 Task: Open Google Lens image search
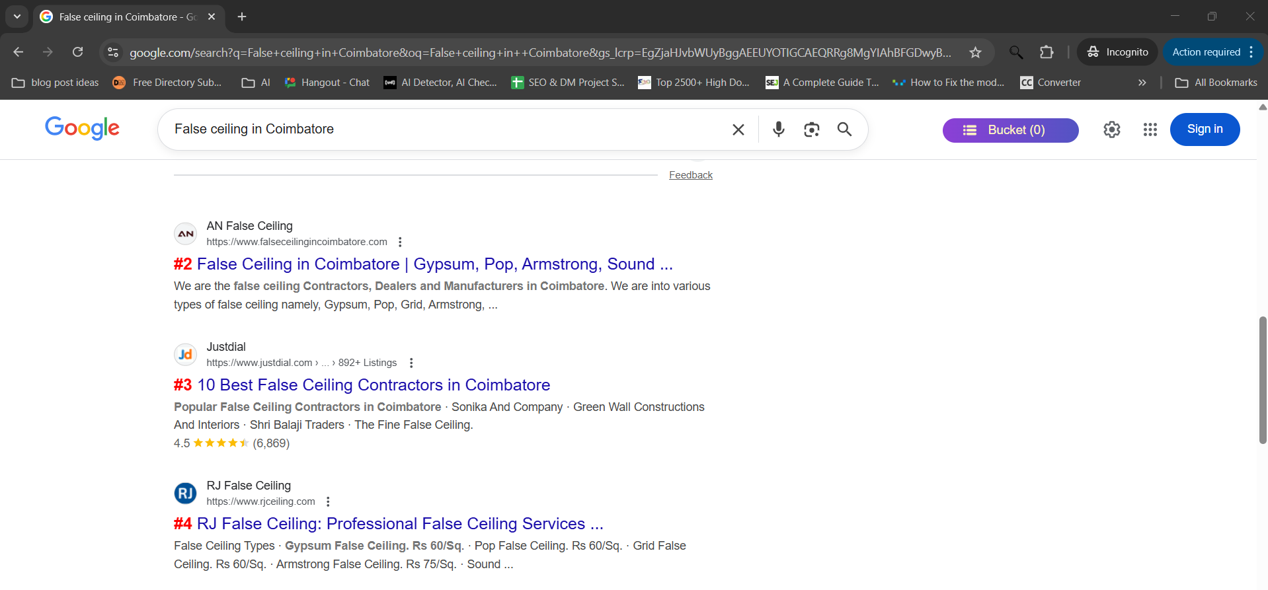(x=811, y=129)
